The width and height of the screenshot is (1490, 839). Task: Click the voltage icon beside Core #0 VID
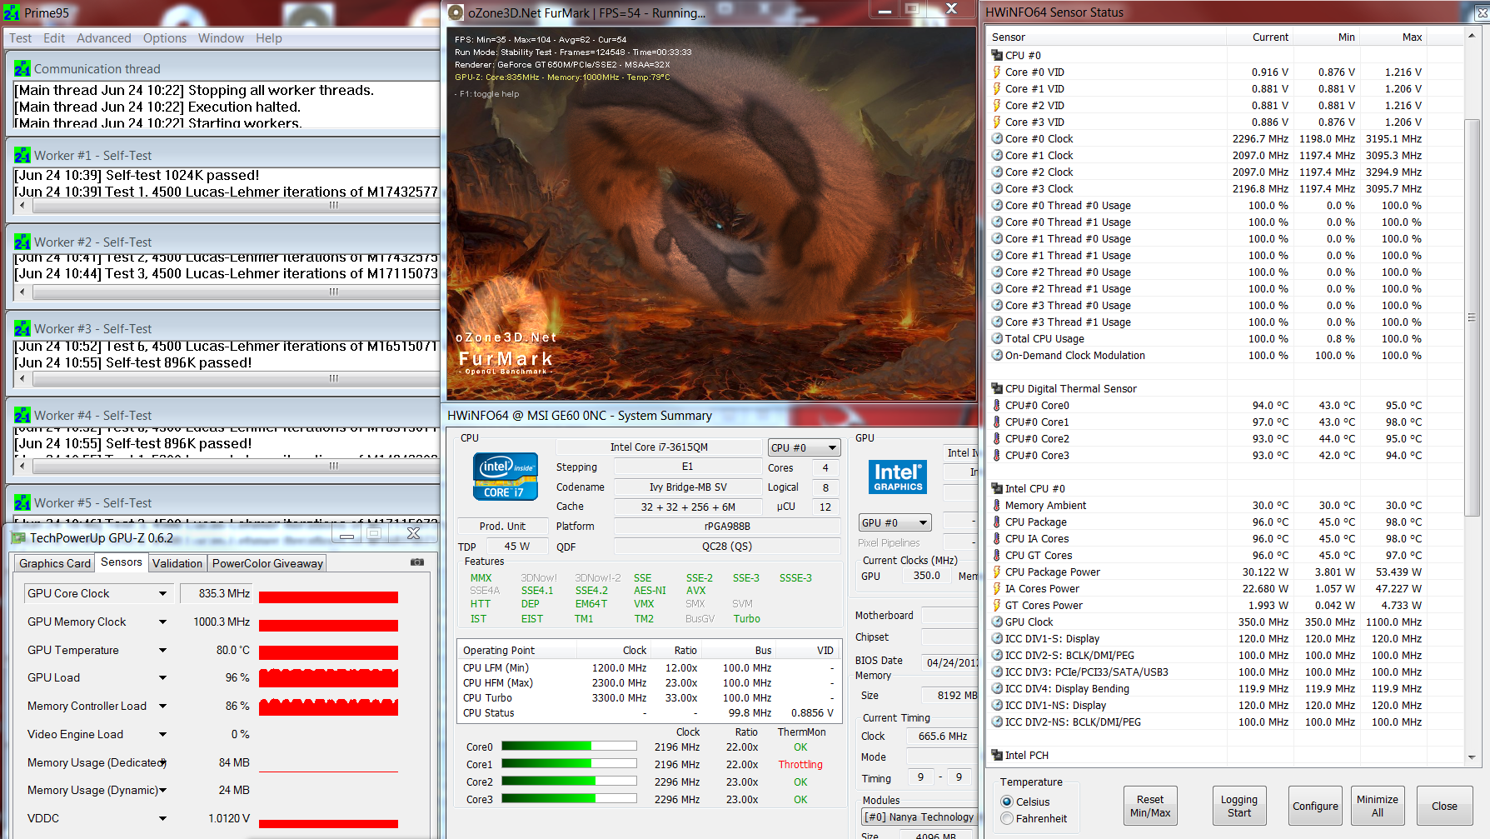(997, 72)
